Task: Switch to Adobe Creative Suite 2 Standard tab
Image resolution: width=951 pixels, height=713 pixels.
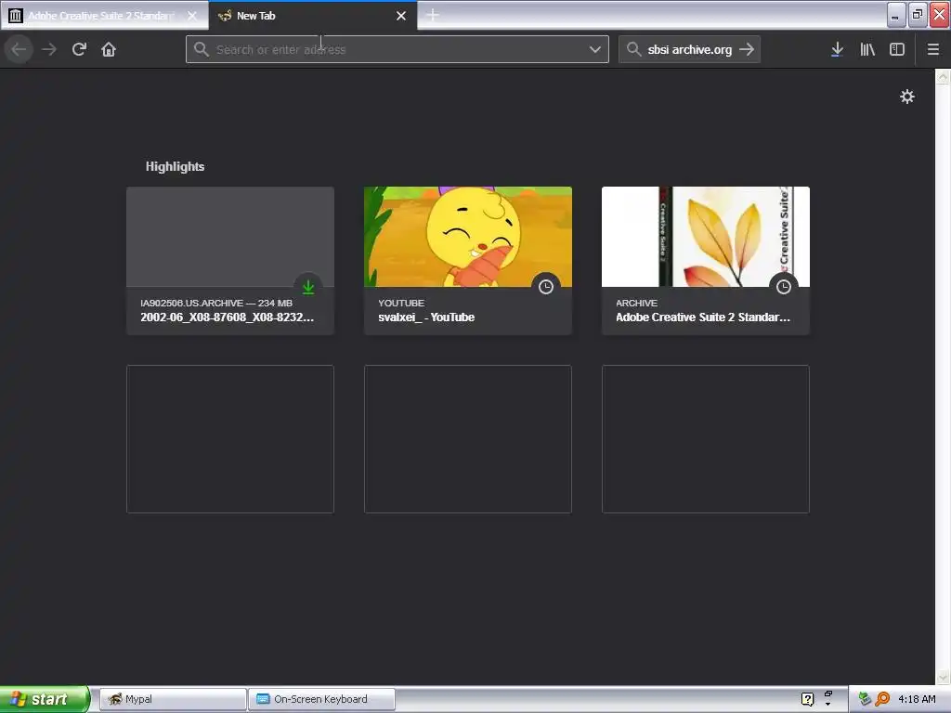Action: point(104,15)
